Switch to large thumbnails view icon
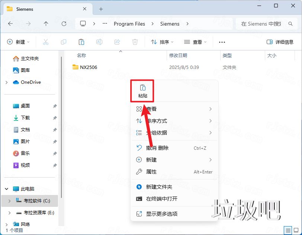302x235 pixels. click(296, 230)
